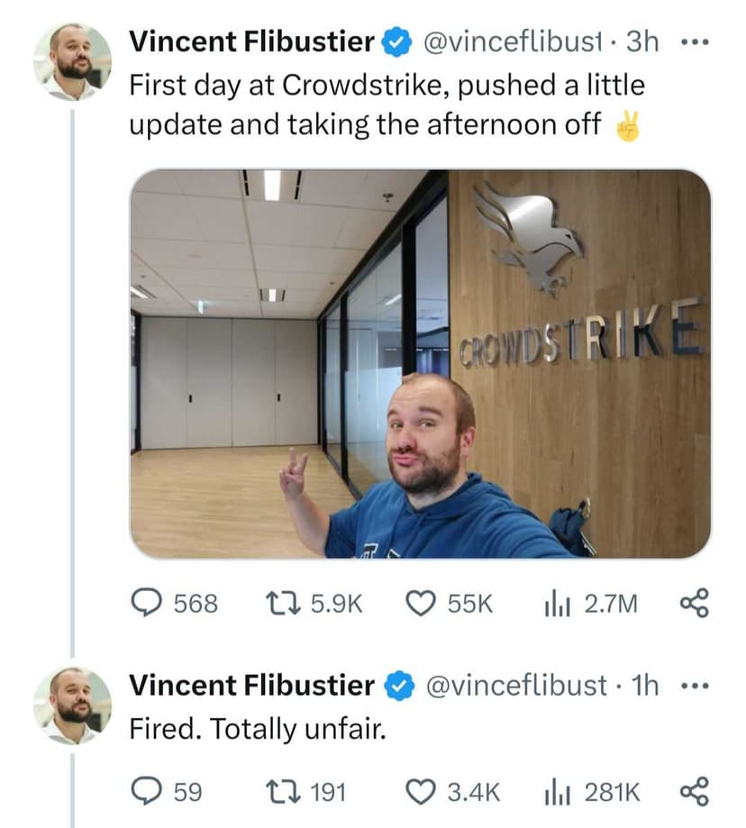Image resolution: width=746 pixels, height=828 pixels.
Task: Open the more options menu on first tweet
Action: coord(696,41)
